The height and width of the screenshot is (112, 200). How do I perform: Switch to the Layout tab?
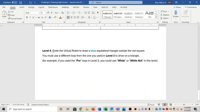41,7
